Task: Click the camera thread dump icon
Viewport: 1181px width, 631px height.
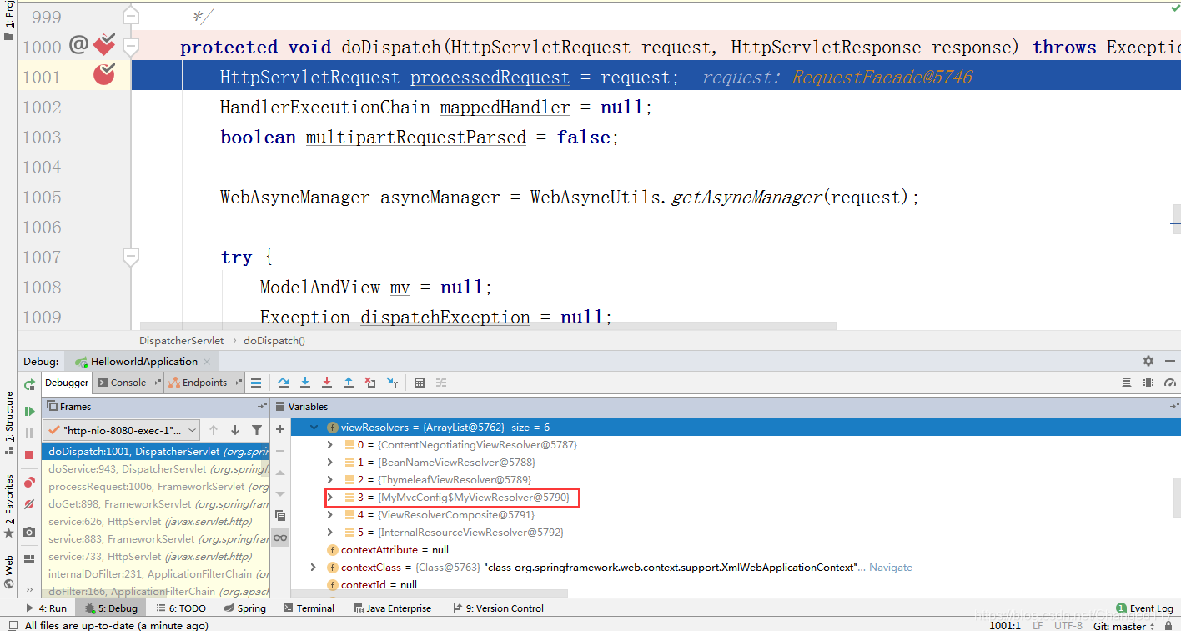Action: point(29,531)
